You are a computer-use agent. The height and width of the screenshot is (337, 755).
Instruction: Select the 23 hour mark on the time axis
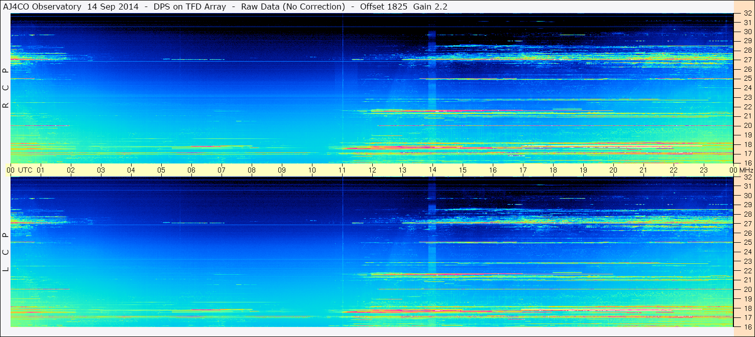[x=703, y=170]
